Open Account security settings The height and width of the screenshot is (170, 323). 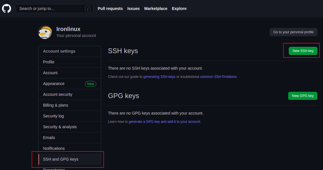point(58,94)
